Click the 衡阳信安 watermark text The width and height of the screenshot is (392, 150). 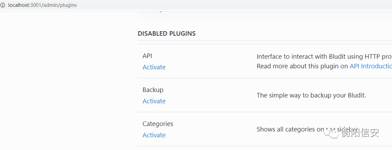click(360, 133)
